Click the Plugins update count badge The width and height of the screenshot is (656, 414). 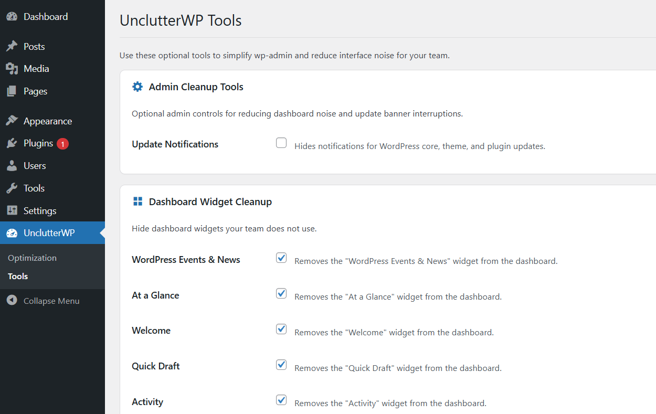tap(63, 144)
